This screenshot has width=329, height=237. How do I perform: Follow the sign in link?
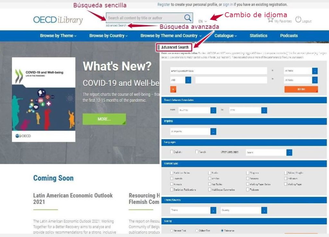pyautogui.click(x=228, y=5)
